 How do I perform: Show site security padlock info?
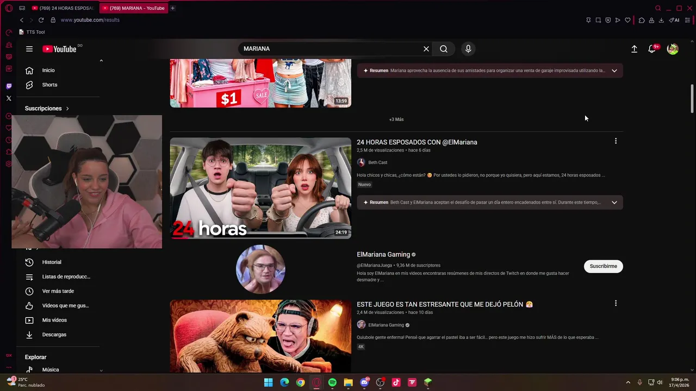click(53, 20)
